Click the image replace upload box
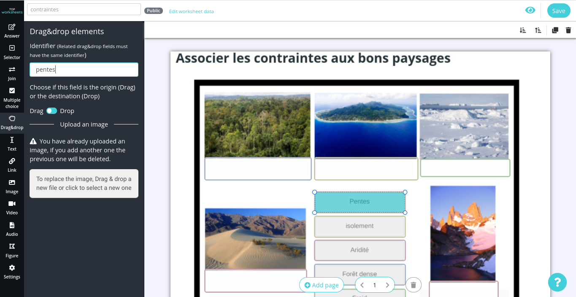The width and height of the screenshot is (576, 297). coord(84,184)
